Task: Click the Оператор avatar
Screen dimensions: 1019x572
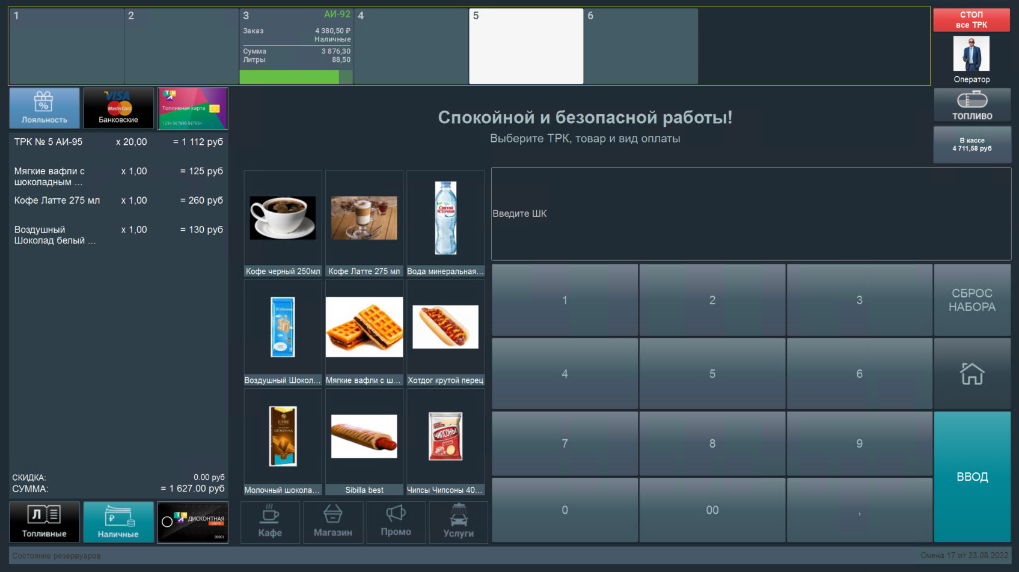Action: (x=971, y=53)
